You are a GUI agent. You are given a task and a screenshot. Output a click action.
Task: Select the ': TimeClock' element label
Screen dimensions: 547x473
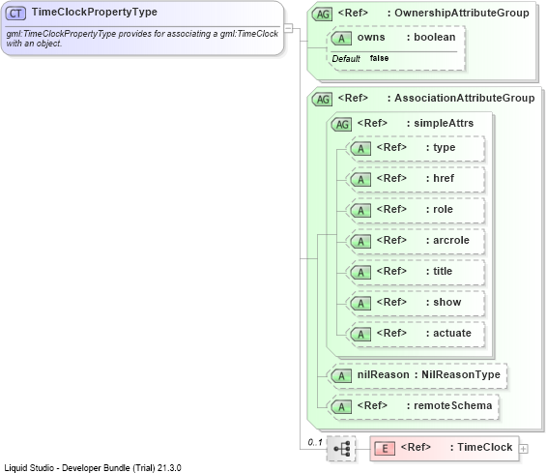click(x=481, y=447)
